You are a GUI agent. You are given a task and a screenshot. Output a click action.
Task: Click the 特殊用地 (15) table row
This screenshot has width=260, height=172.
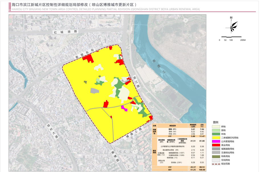pos(172,158)
